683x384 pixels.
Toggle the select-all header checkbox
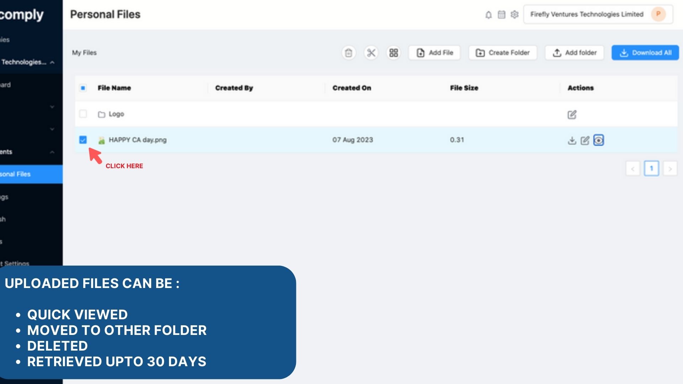pyautogui.click(x=83, y=88)
